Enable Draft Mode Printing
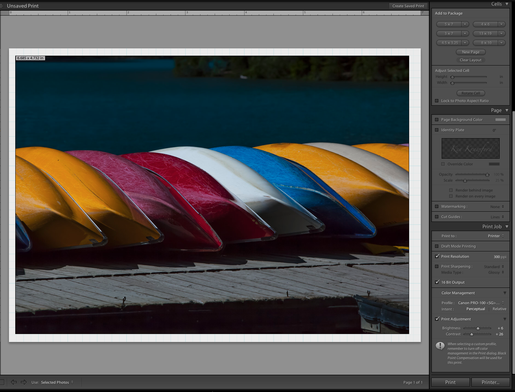The height and width of the screenshot is (392, 515). [x=437, y=246]
